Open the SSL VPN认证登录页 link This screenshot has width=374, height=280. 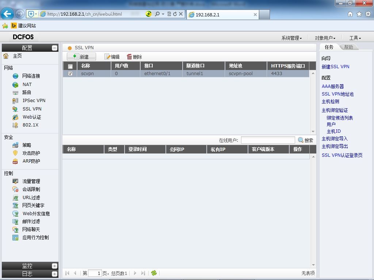(x=342, y=155)
